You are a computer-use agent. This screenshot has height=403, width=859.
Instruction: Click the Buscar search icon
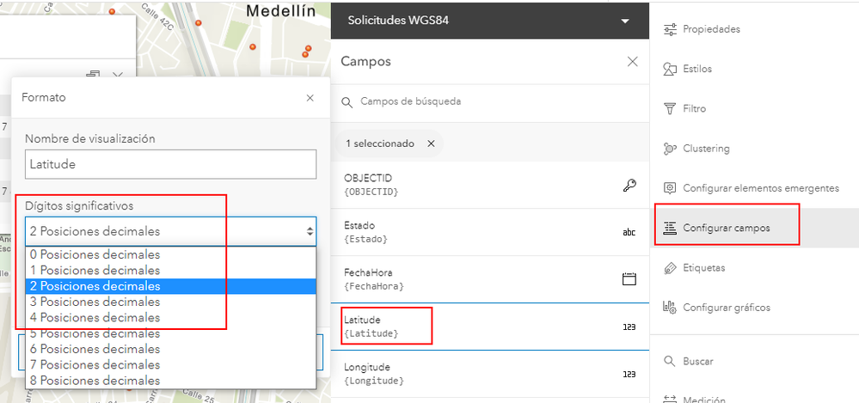pos(671,362)
